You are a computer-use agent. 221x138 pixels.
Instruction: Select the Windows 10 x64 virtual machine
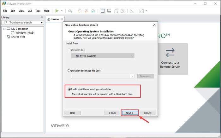point(25,33)
